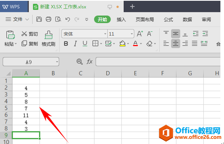Click the Paste icon
Image resolution: width=224 pixels, height=144 pixels.
tap(10, 35)
